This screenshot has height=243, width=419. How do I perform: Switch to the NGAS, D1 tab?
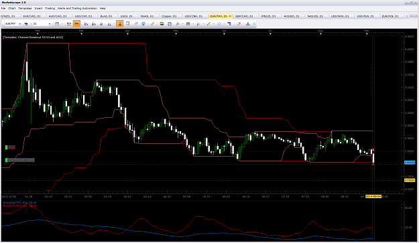click(147, 16)
